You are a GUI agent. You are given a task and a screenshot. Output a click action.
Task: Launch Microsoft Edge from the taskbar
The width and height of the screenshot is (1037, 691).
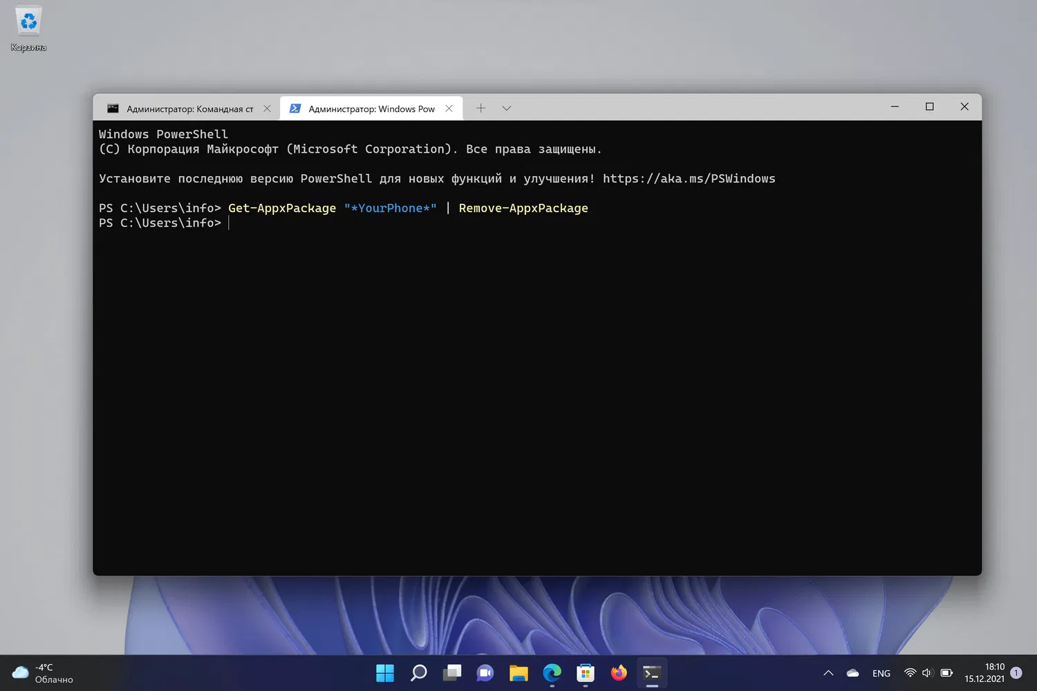[x=552, y=673]
